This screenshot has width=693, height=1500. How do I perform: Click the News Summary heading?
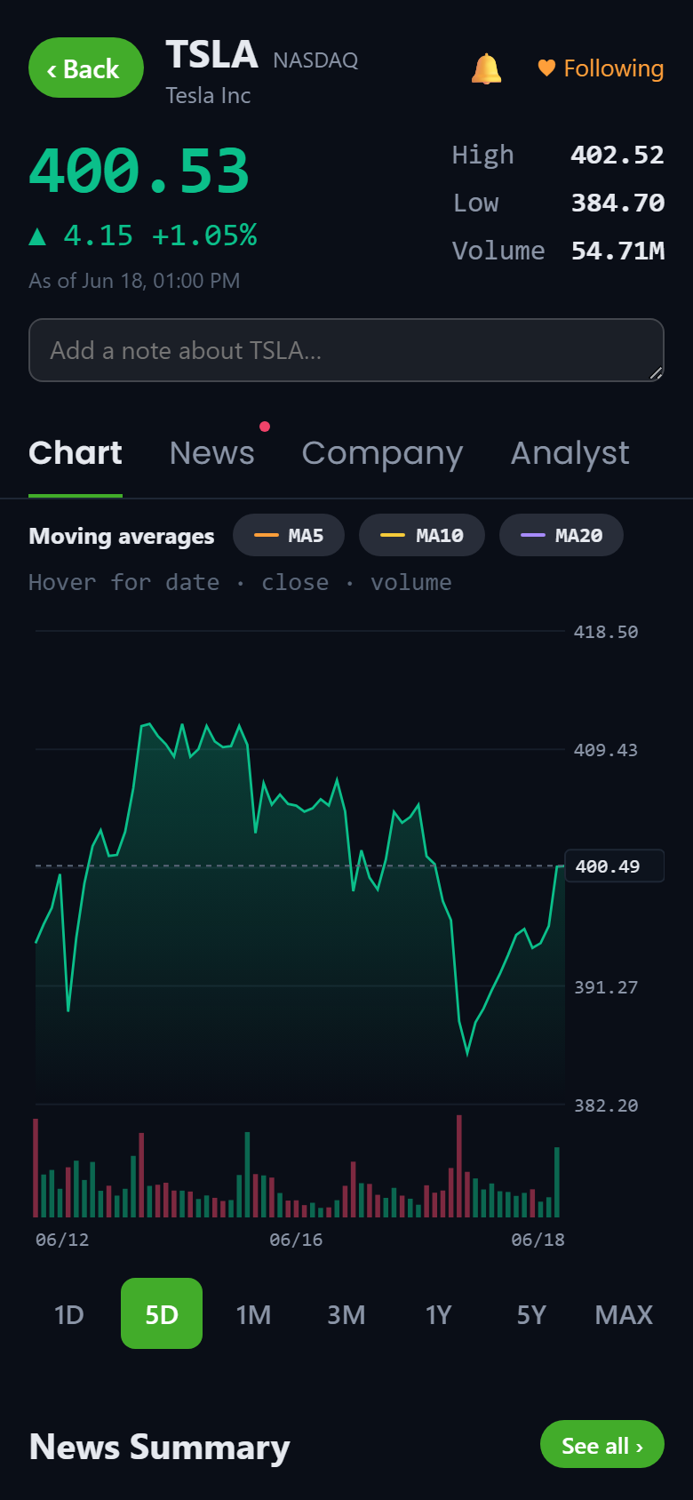(160, 1447)
